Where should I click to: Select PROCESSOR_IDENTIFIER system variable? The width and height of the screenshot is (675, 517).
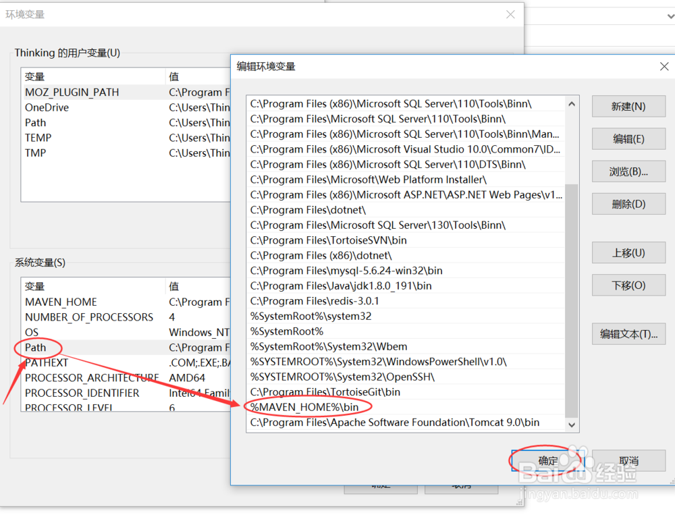126,393
